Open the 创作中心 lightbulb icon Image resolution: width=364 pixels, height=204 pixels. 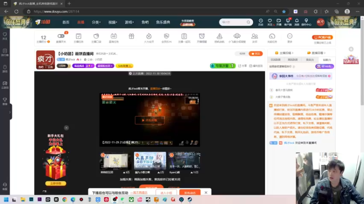tap(306, 21)
